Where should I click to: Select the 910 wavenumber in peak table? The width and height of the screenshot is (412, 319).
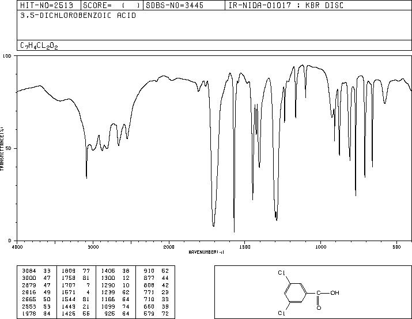click(x=149, y=271)
